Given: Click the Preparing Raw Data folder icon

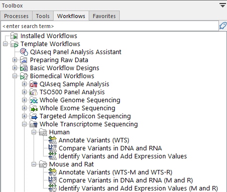Looking at the screenshot, I should (x=24, y=60).
